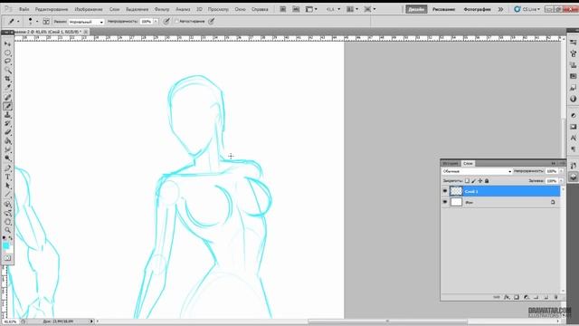The image size is (579, 326).
Task: Open the Режим blend mode dropdown
Action: click(x=87, y=22)
